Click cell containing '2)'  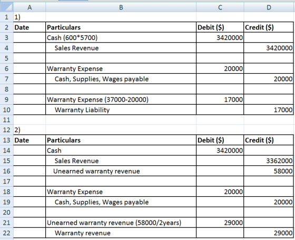click(x=29, y=130)
